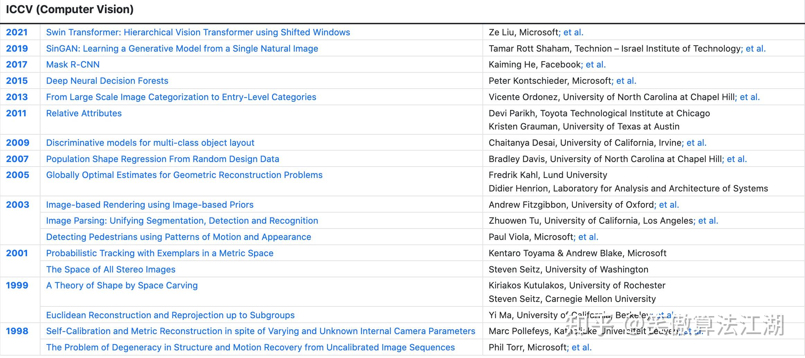Open the Swin Transformer paper link
Screen dimensions: 805x358
[198, 32]
